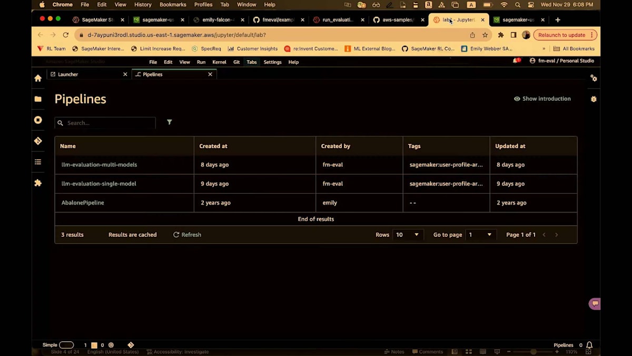Open property inspector gears icon
This screenshot has width=632, height=356.
click(594, 78)
